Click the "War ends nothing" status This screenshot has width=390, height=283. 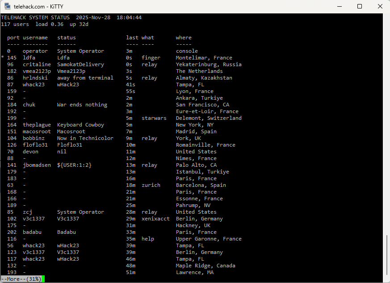(x=82, y=105)
